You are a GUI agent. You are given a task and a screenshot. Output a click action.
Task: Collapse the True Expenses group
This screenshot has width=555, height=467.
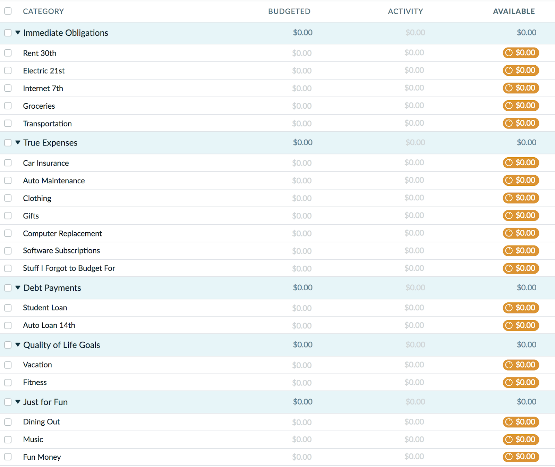pyautogui.click(x=18, y=143)
